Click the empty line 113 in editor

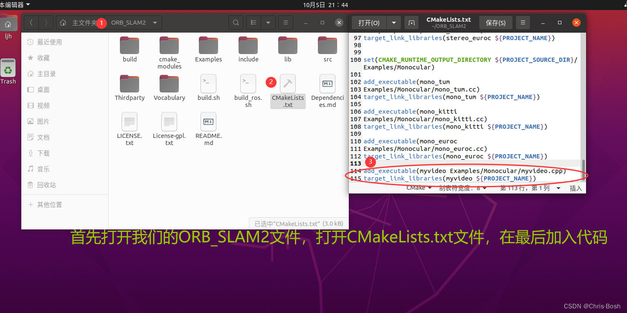point(465,163)
